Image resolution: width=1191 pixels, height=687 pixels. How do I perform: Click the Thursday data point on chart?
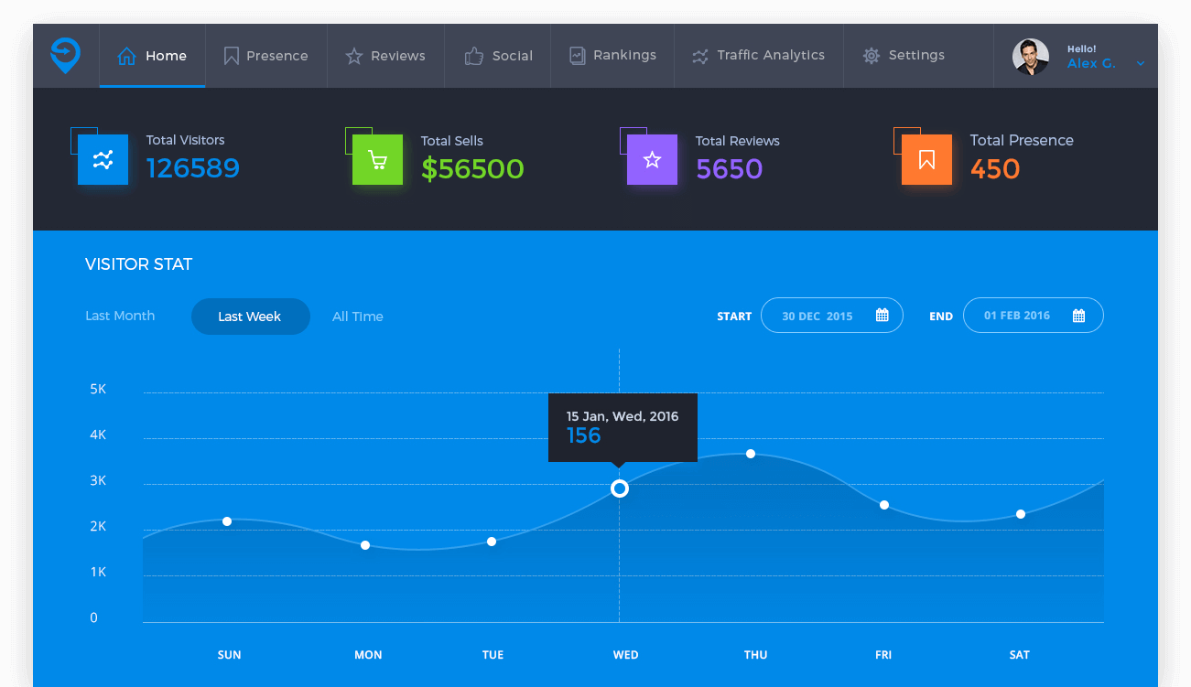[751, 454]
